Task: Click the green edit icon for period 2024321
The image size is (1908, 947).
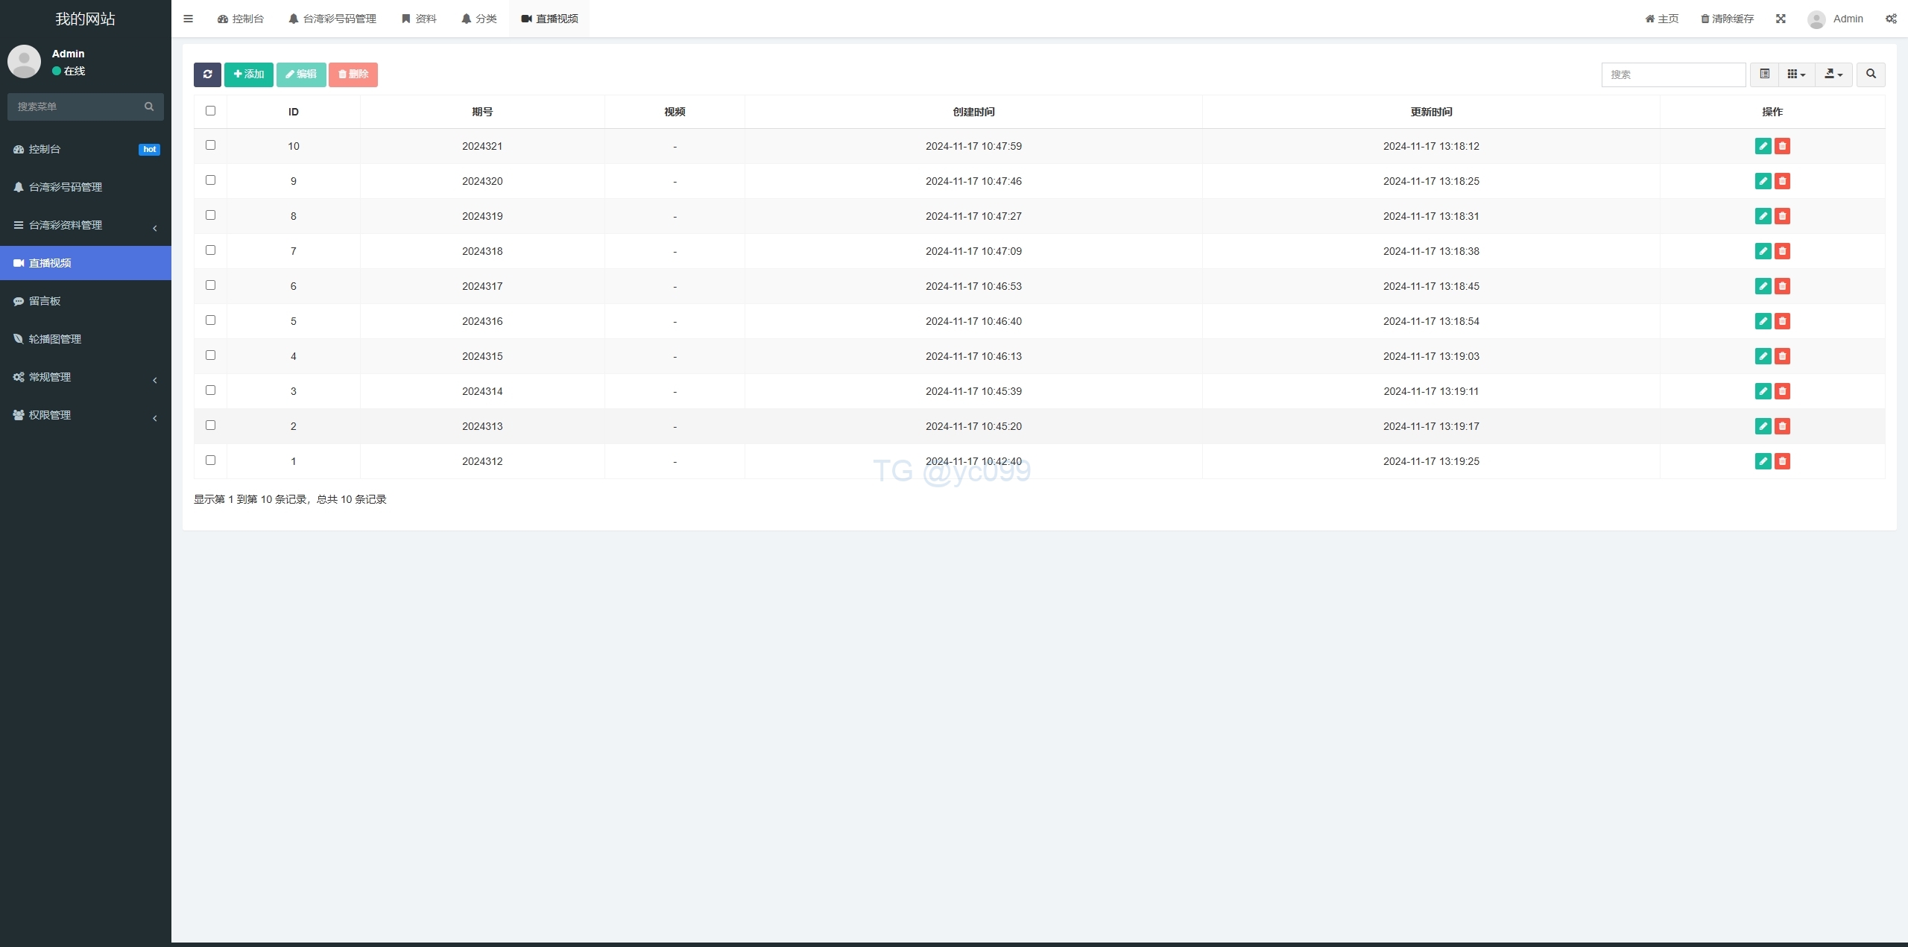Action: pyautogui.click(x=1763, y=146)
